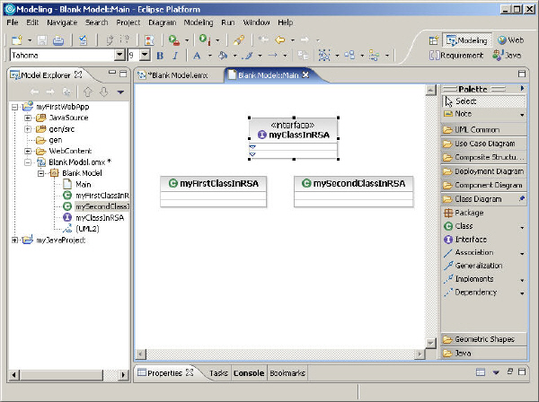Minimize the Model Explorer view
The width and height of the screenshot is (539, 402).
(x=112, y=73)
